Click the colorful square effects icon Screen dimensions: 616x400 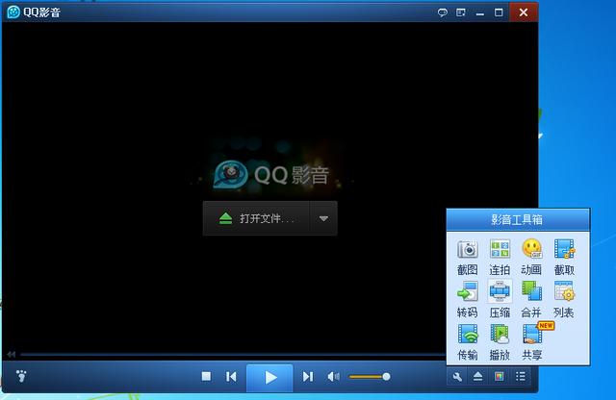click(499, 377)
